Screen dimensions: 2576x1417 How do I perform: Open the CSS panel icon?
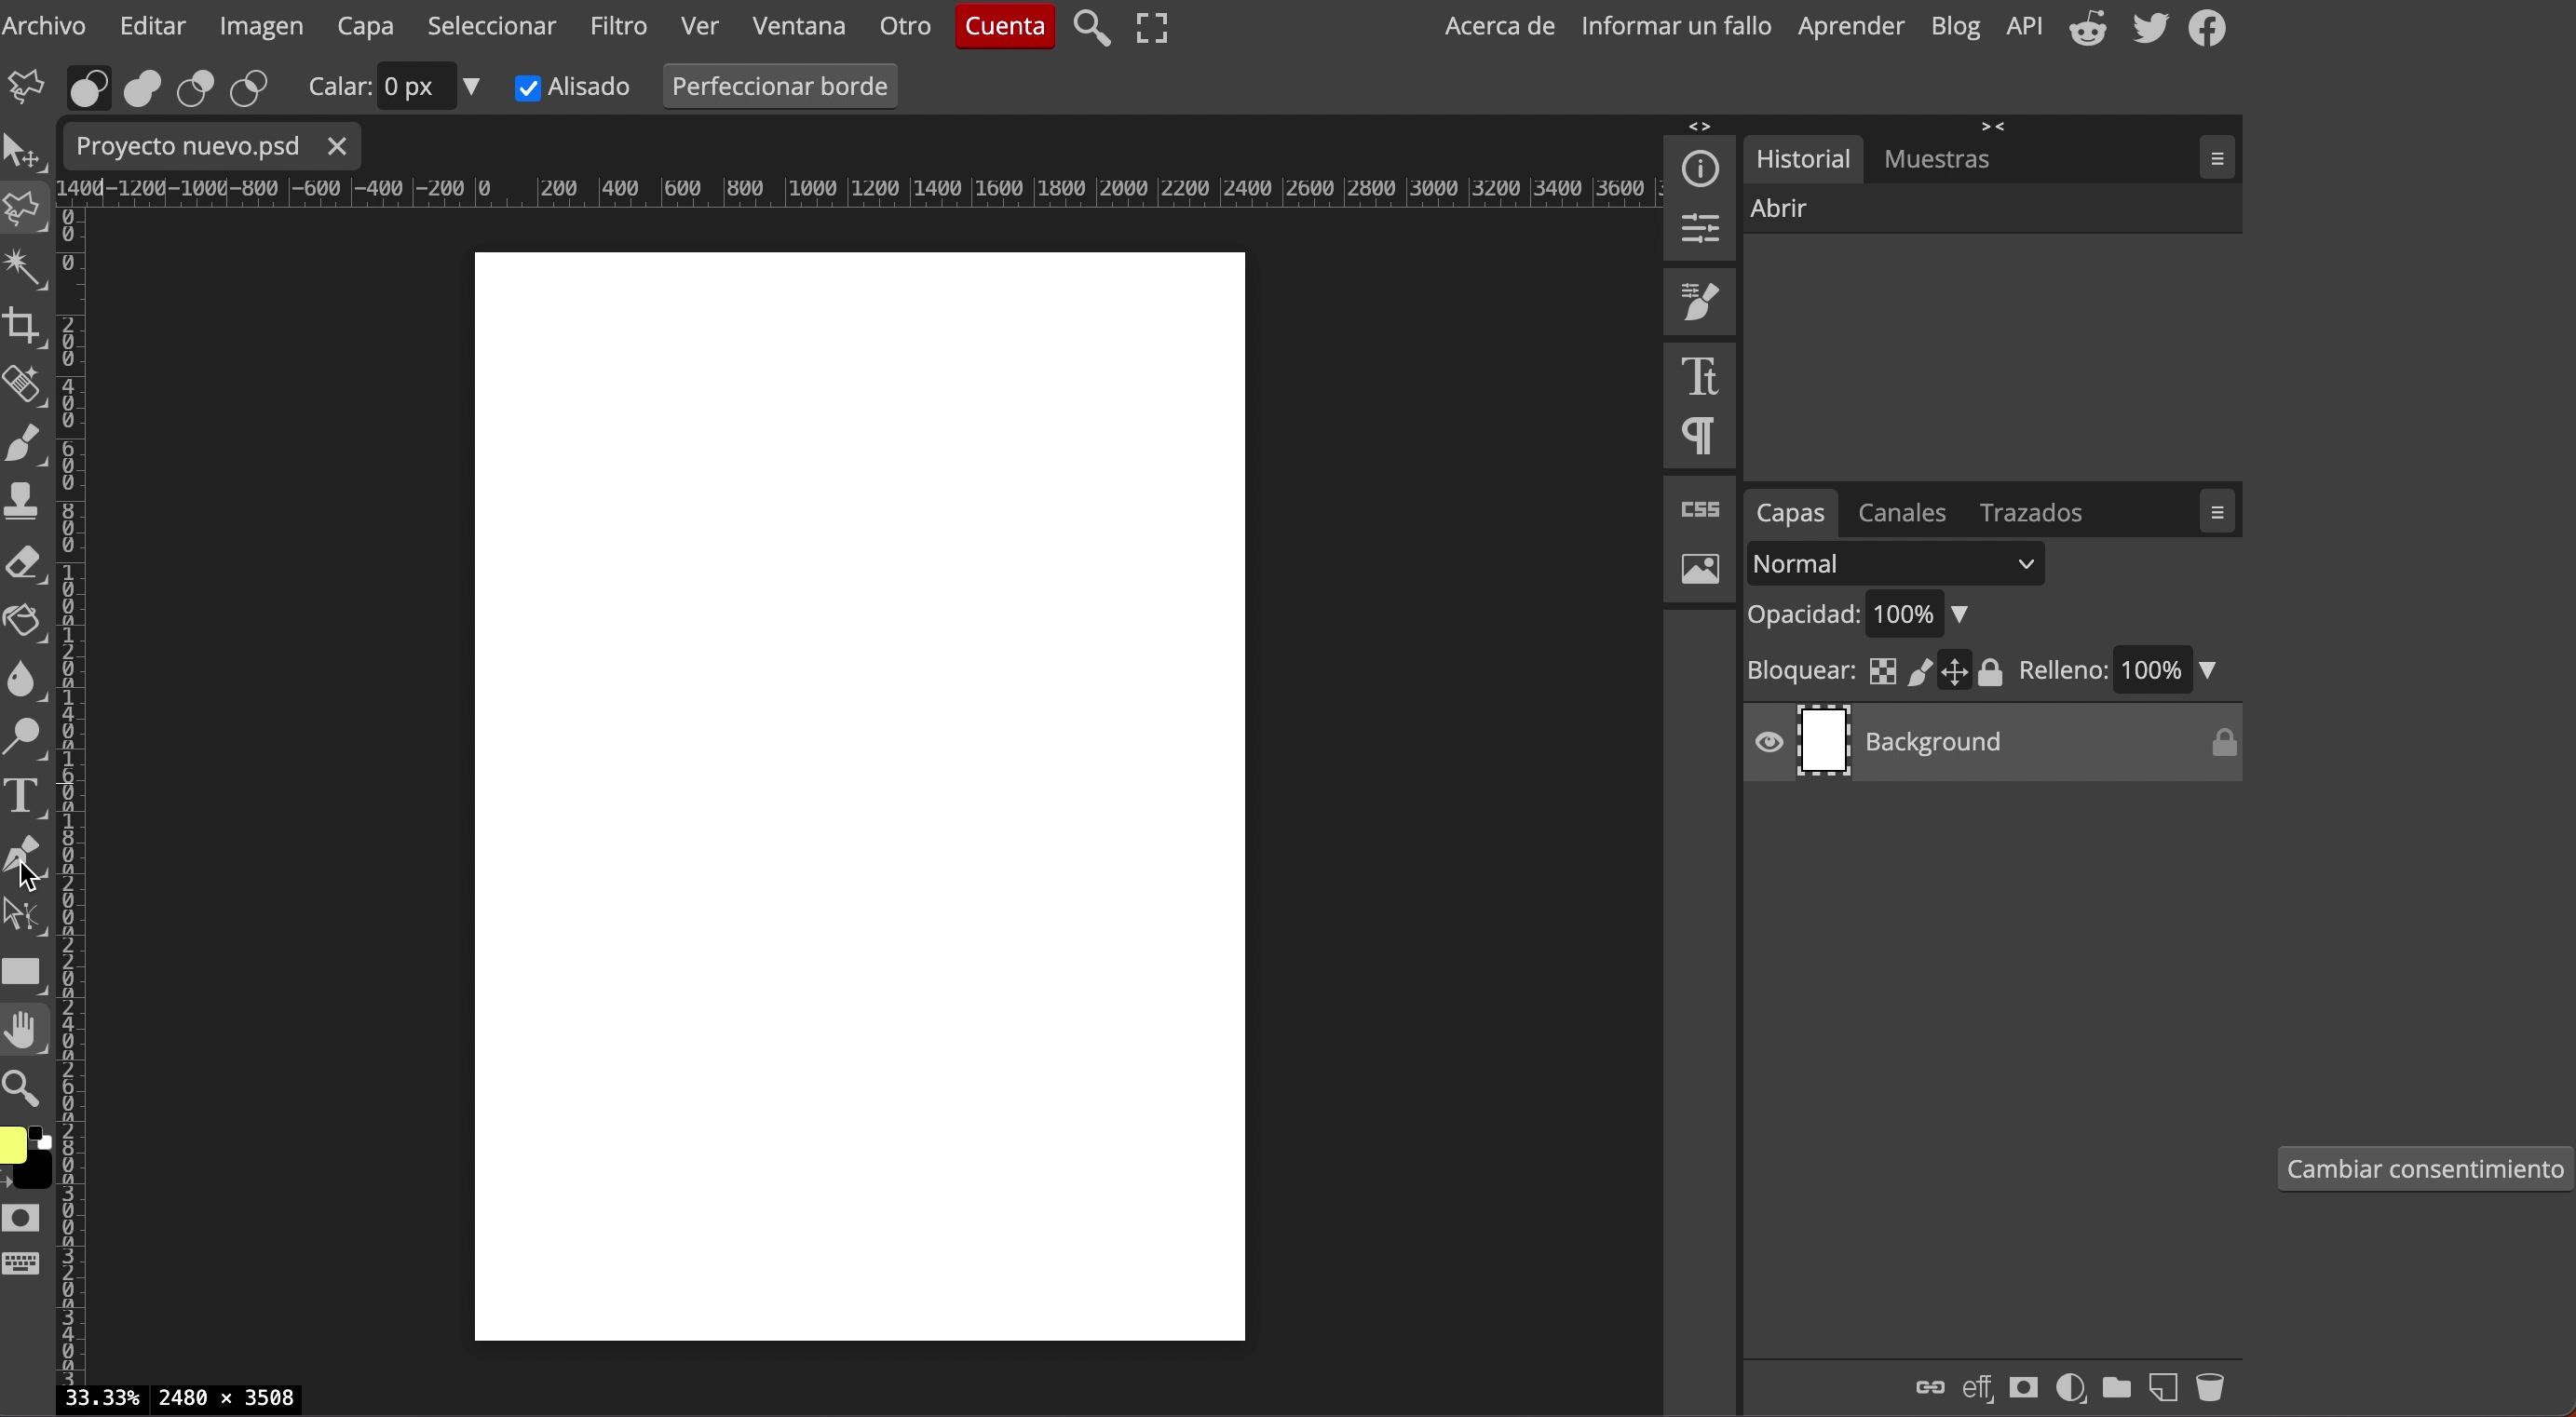(1700, 510)
